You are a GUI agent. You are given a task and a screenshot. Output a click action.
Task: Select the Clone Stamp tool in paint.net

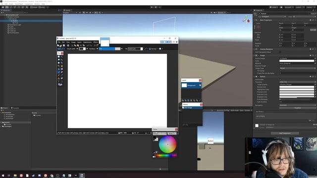pyautogui.click(x=58, y=78)
